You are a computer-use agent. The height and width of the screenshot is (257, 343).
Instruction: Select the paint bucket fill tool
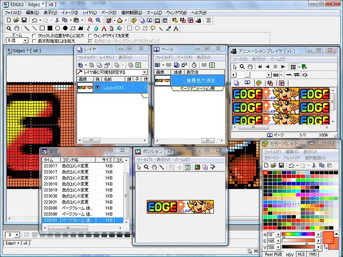(119, 29)
